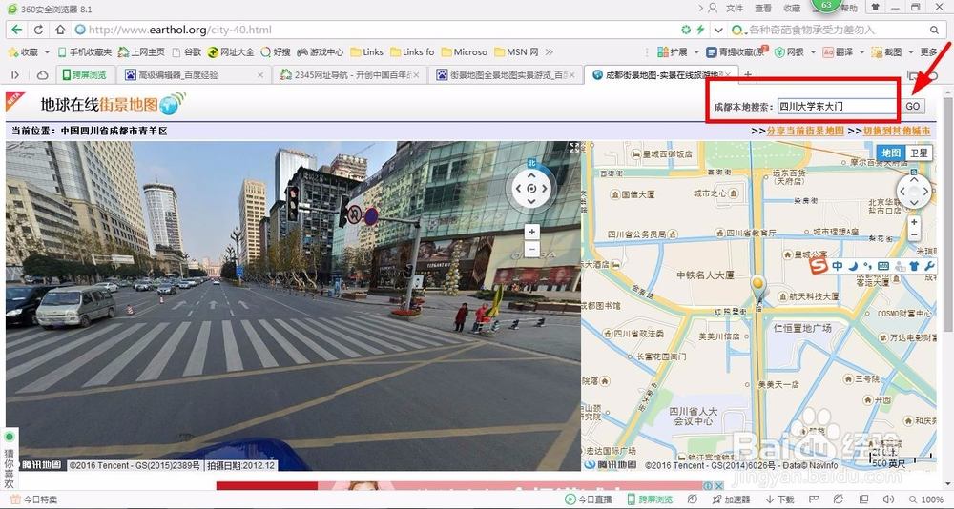Viewport: 954px width, 509px height.
Task: Switch to the 高级编辑器_百度经验 tab
Action: tap(194, 74)
